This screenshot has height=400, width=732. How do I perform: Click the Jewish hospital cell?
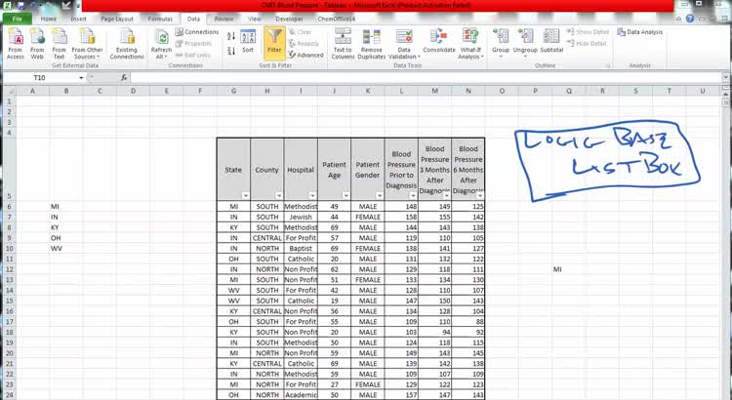click(301, 217)
